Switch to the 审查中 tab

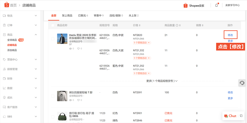(x=99, y=16)
